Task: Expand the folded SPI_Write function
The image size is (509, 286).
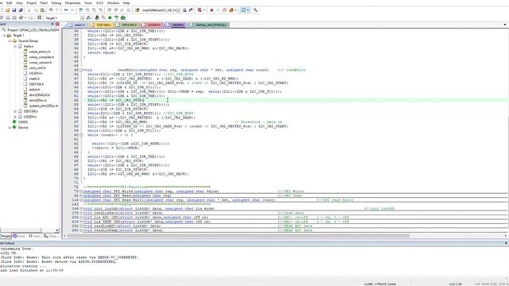Action: (x=81, y=191)
